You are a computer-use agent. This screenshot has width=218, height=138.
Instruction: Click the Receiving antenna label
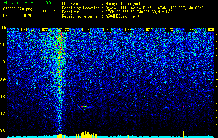coord(80,16)
